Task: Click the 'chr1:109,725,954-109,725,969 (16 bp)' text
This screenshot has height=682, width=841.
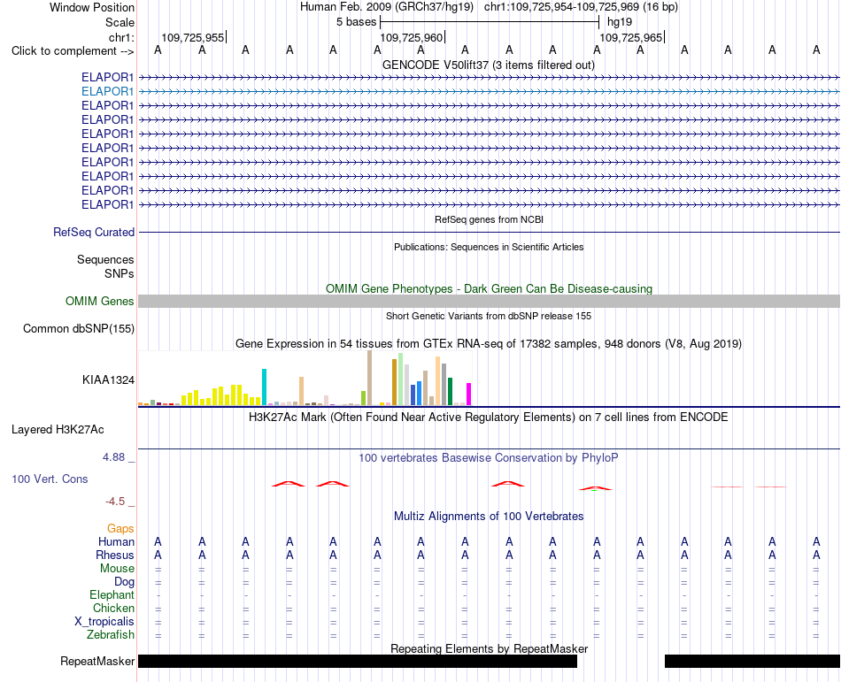Action: [x=581, y=7]
